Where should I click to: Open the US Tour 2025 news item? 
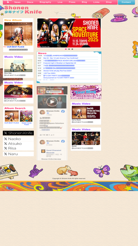[x=49, y=73]
